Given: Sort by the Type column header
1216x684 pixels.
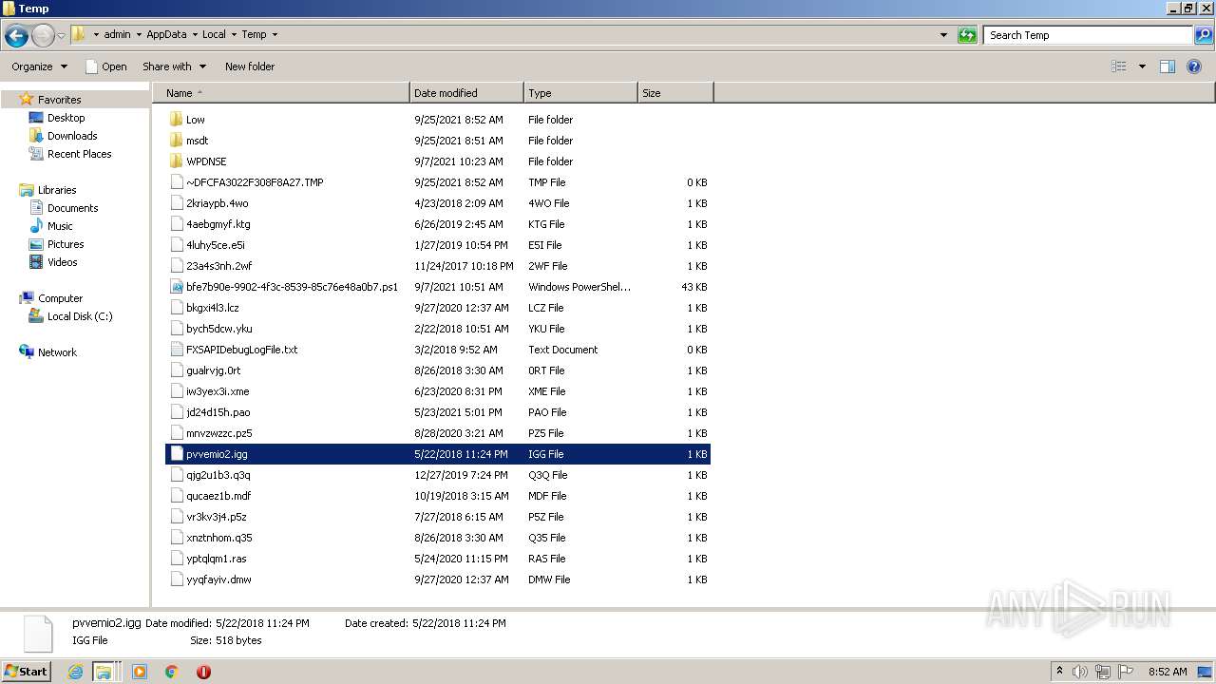Looking at the screenshot, I should click(x=580, y=93).
